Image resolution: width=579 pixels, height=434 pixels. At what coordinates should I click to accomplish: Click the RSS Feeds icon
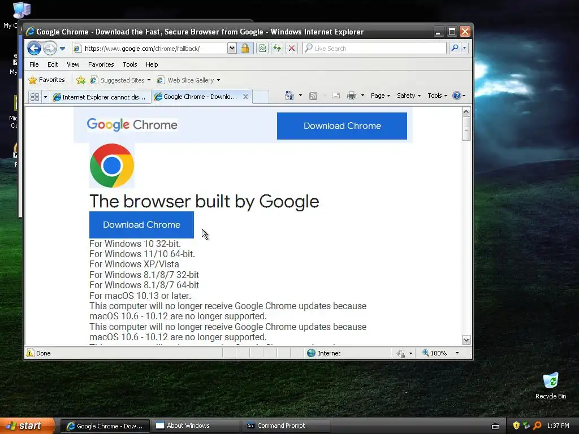pyautogui.click(x=313, y=96)
